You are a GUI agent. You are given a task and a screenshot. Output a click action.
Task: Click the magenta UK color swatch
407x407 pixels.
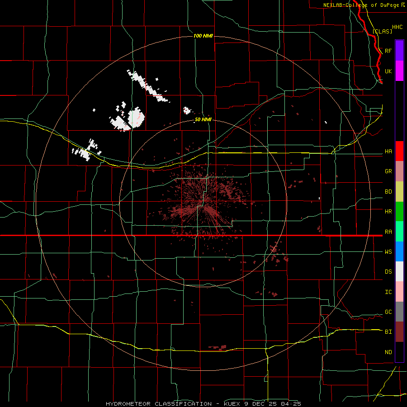399,71
